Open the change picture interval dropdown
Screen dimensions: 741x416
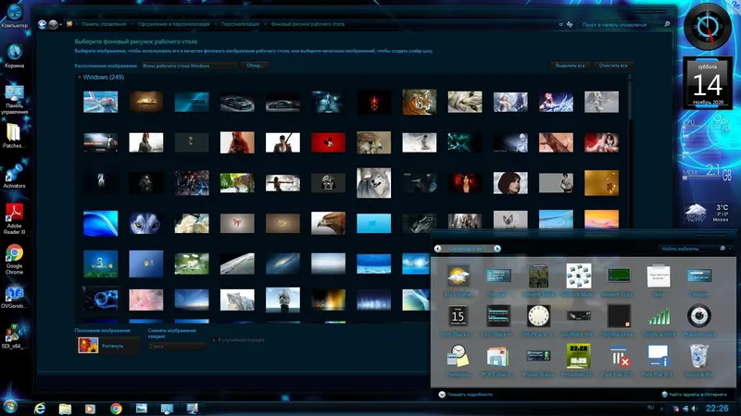click(x=177, y=346)
